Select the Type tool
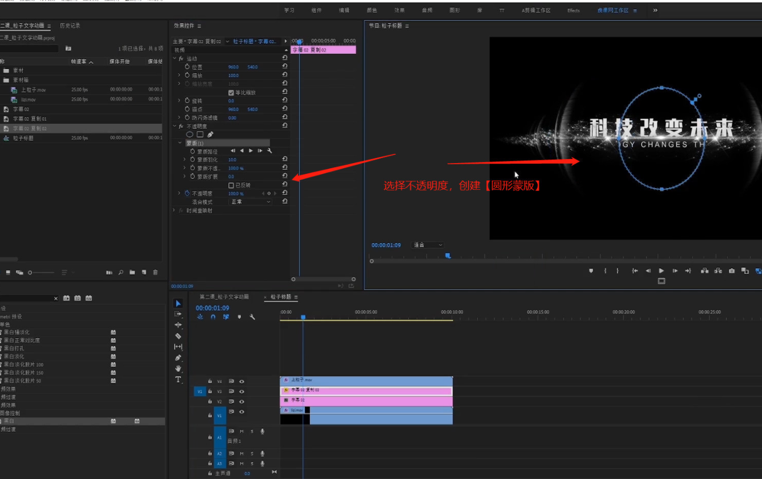This screenshot has width=762, height=479. coord(178,379)
